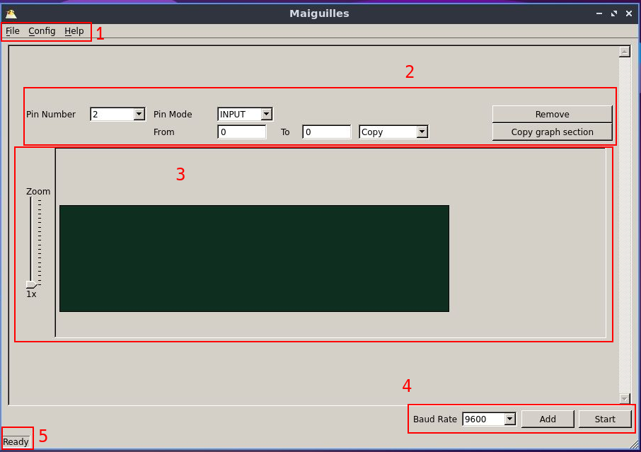The width and height of the screenshot is (641, 452).
Task: Click the Zoom slider handle
Action: (31, 284)
